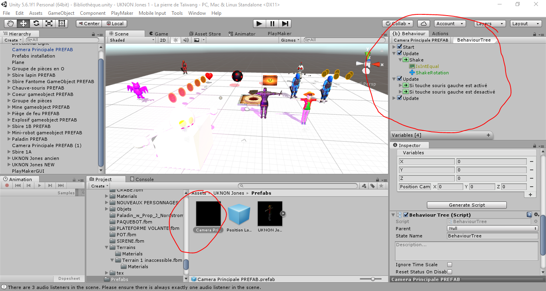Open Behaviour Tree component help icon
Screen dimensions: 546x291
[x=529, y=215]
